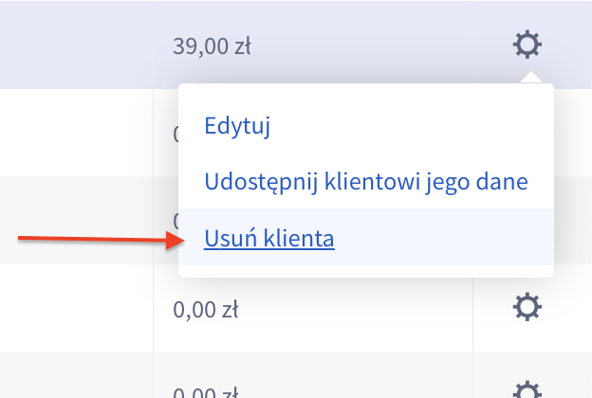
Task: Click the 39,00 zł amount cell
Action: [x=211, y=45]
